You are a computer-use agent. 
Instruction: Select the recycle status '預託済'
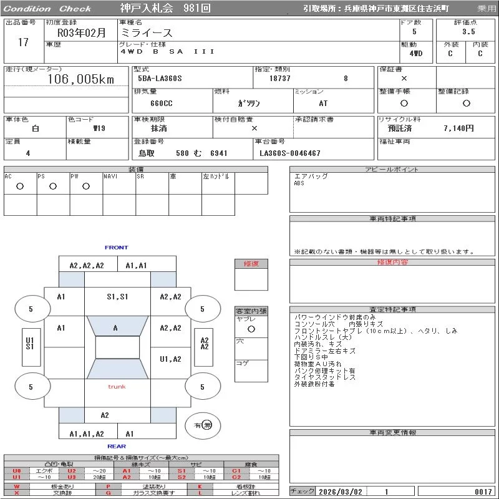click(x=400, y=128)
